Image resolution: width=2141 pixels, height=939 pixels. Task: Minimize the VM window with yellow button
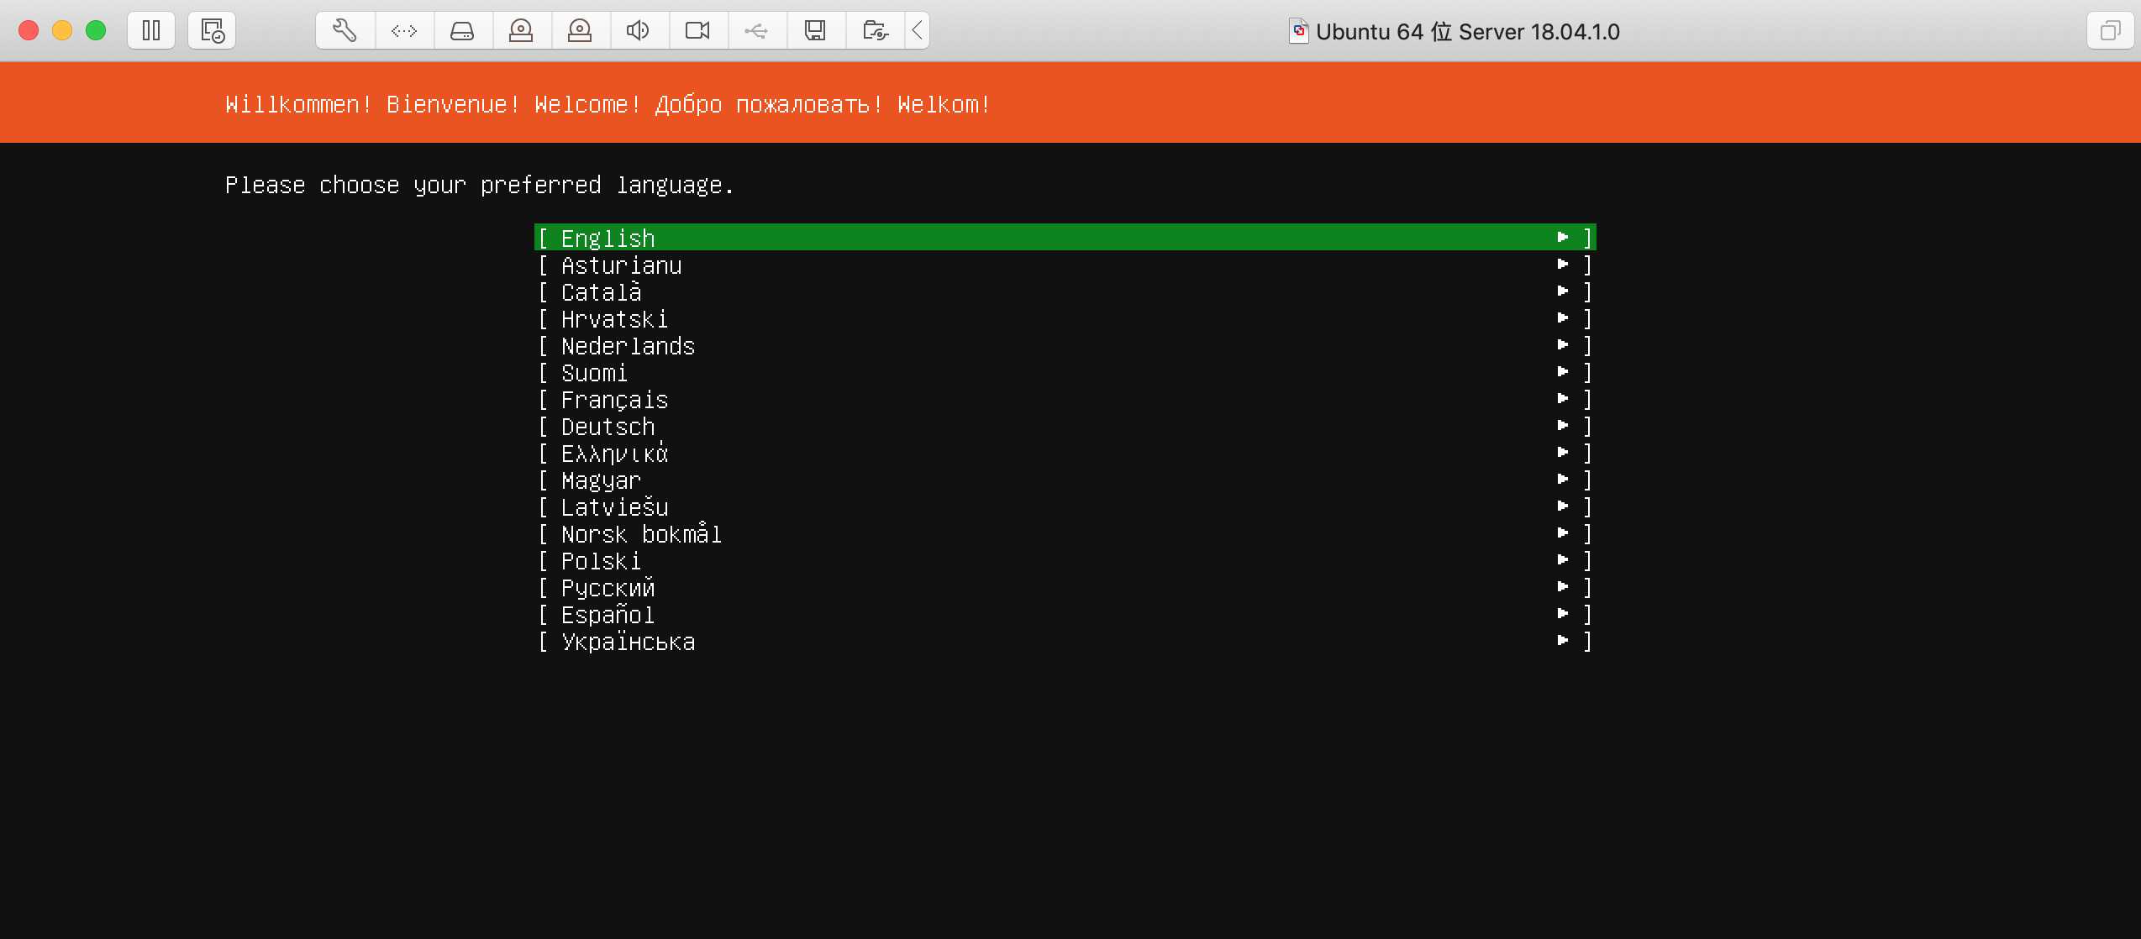point(62,31)
